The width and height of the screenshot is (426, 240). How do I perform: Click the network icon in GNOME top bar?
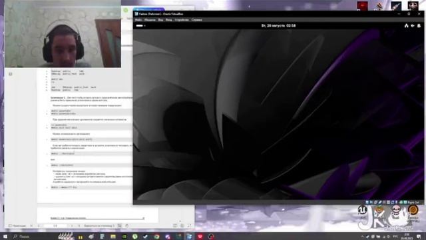coord(407,25)
